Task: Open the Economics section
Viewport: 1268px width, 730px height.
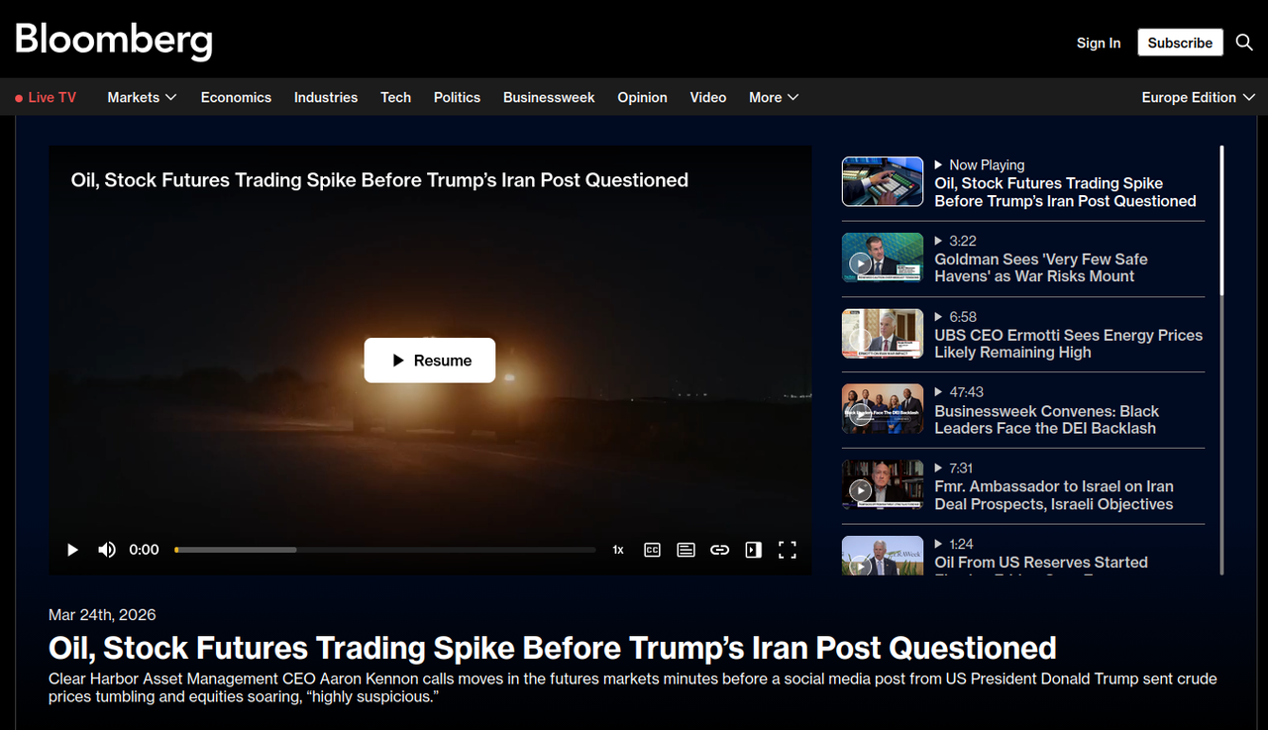Action: [x=236, y=97]
